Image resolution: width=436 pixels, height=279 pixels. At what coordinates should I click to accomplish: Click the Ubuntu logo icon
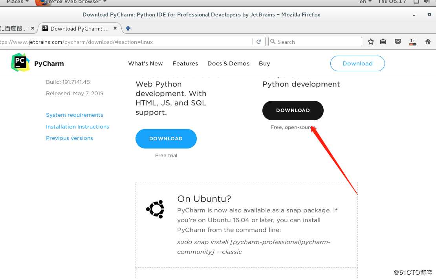155,209
